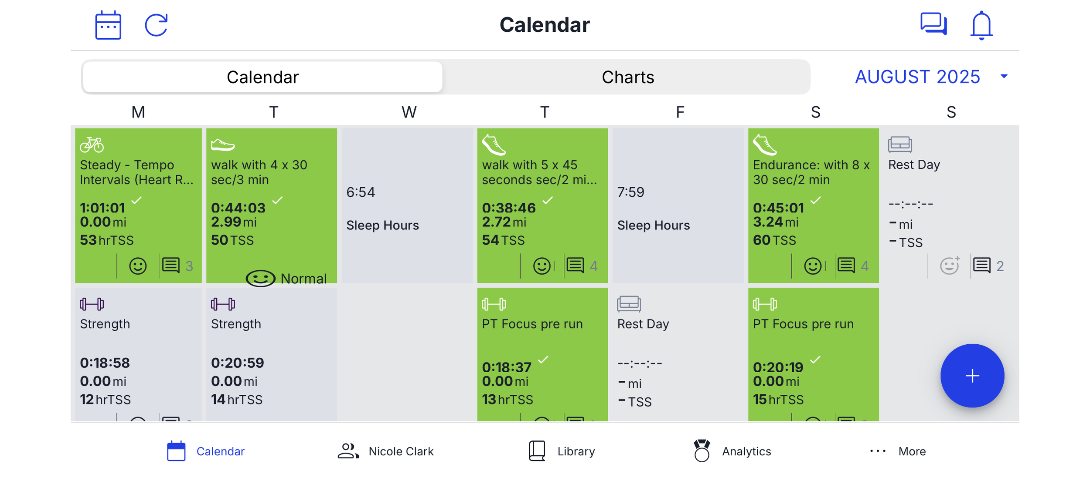Open Nicole Clark athlete profile
1090x501 pixels.
(x=385, y=451)
